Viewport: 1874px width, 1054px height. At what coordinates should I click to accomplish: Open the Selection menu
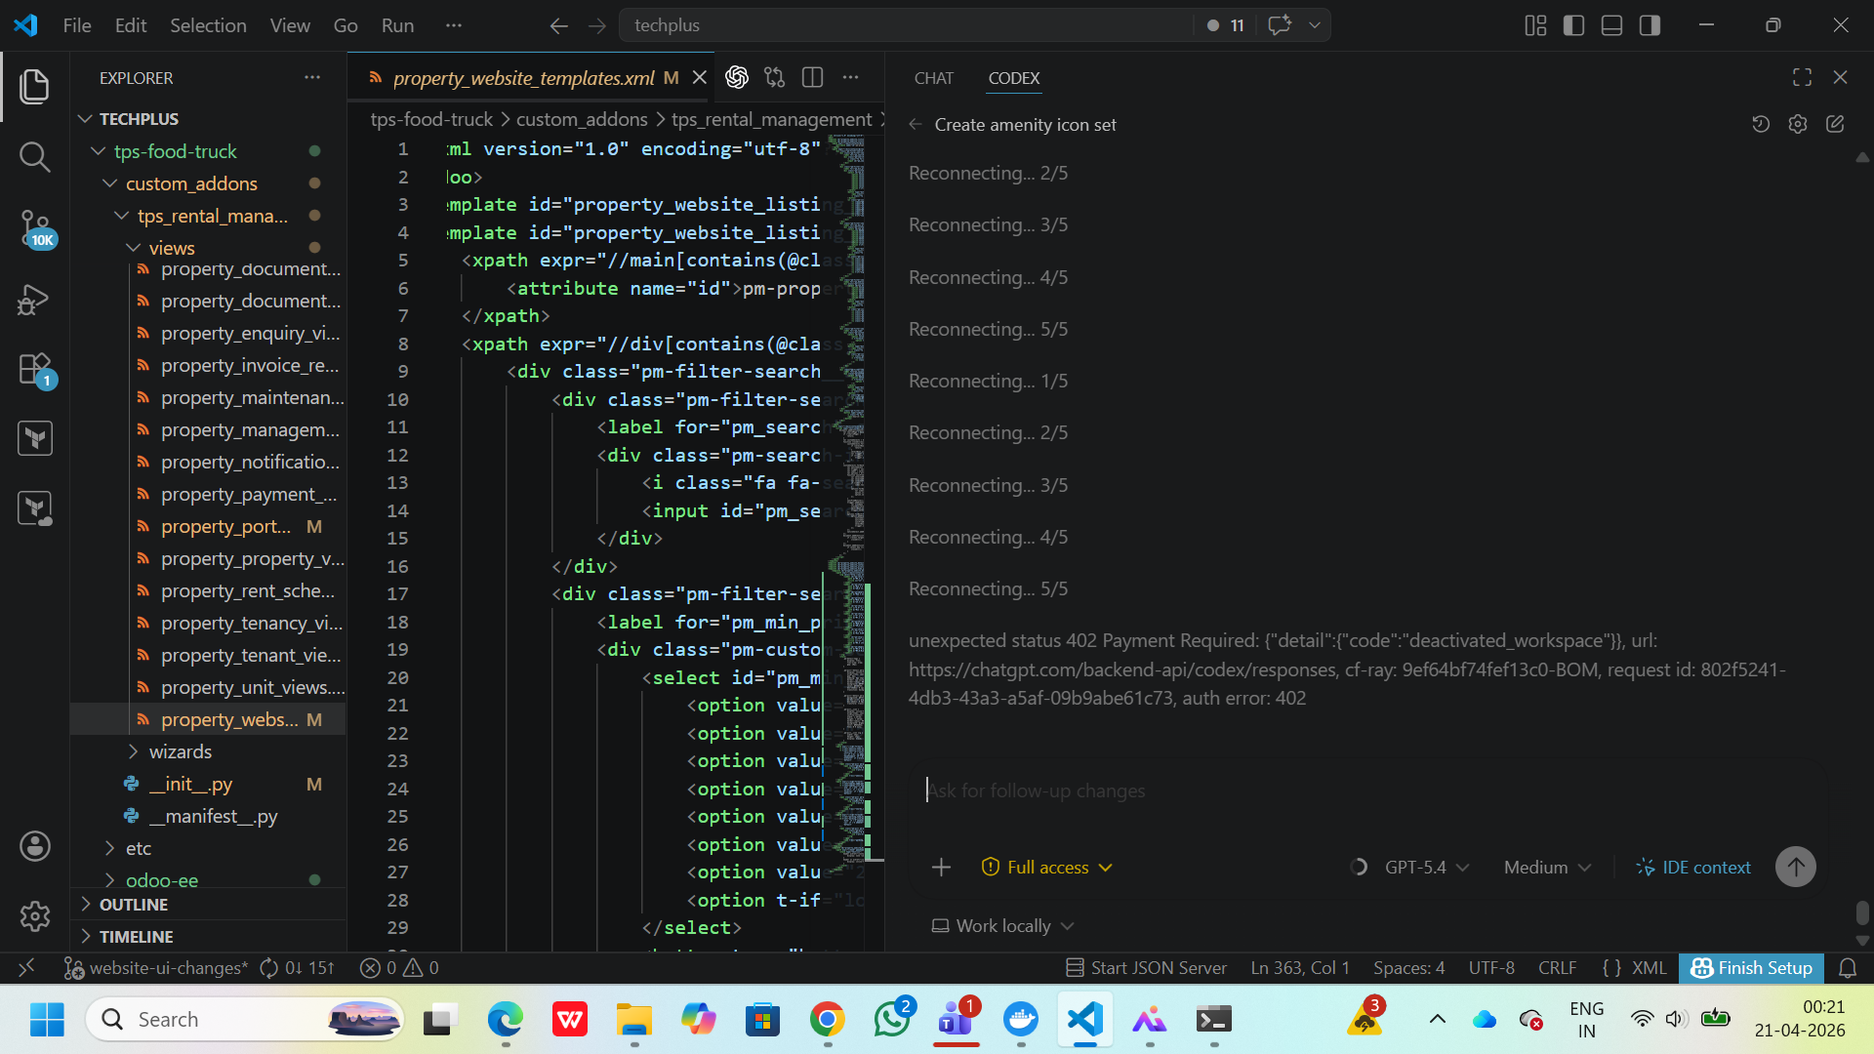click(x=208, y=25)
